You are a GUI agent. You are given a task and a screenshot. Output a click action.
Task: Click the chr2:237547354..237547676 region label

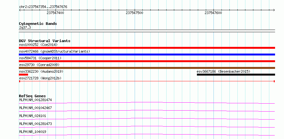point(43,7)
